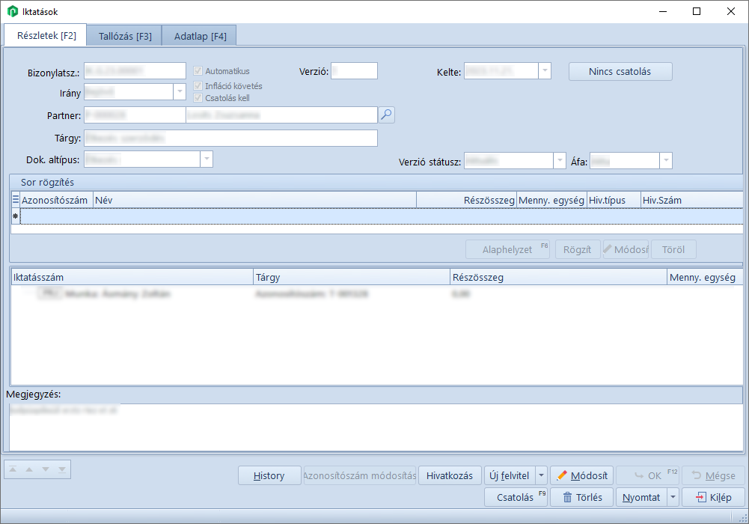Toggle the Csatolás kell checkbox
The width and height of the screenshot is (749, 524).
tap(198, 98)
